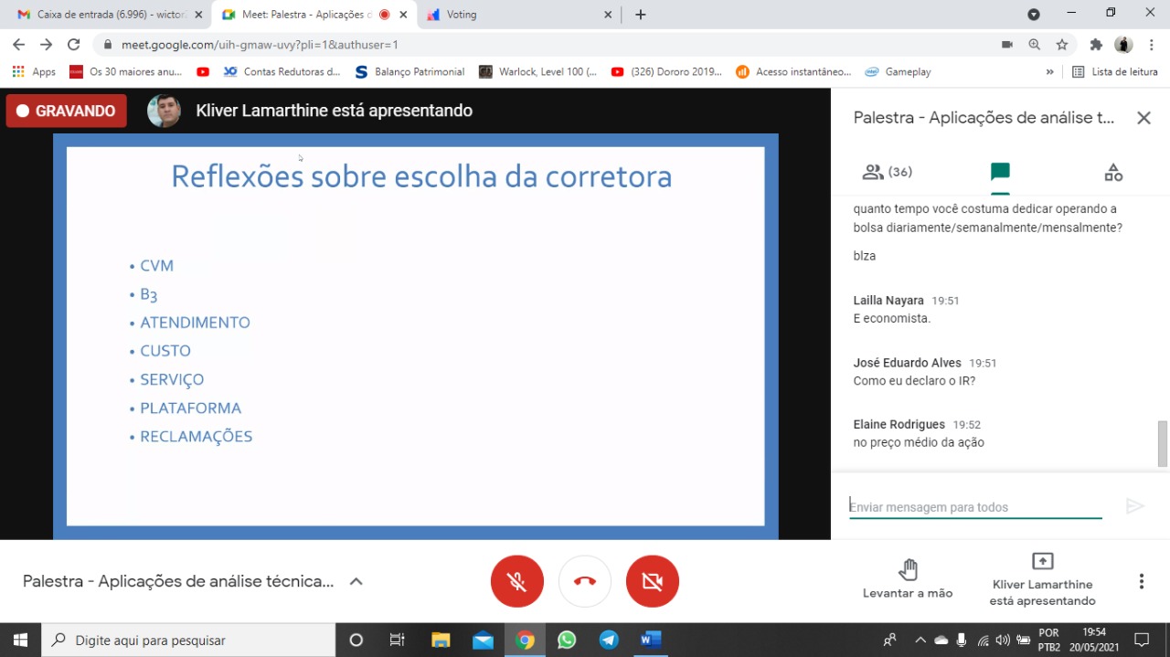Expand meeting details chevron
Screen dimensions: 1170x657
pyautogui.click(x=356, y=581)
